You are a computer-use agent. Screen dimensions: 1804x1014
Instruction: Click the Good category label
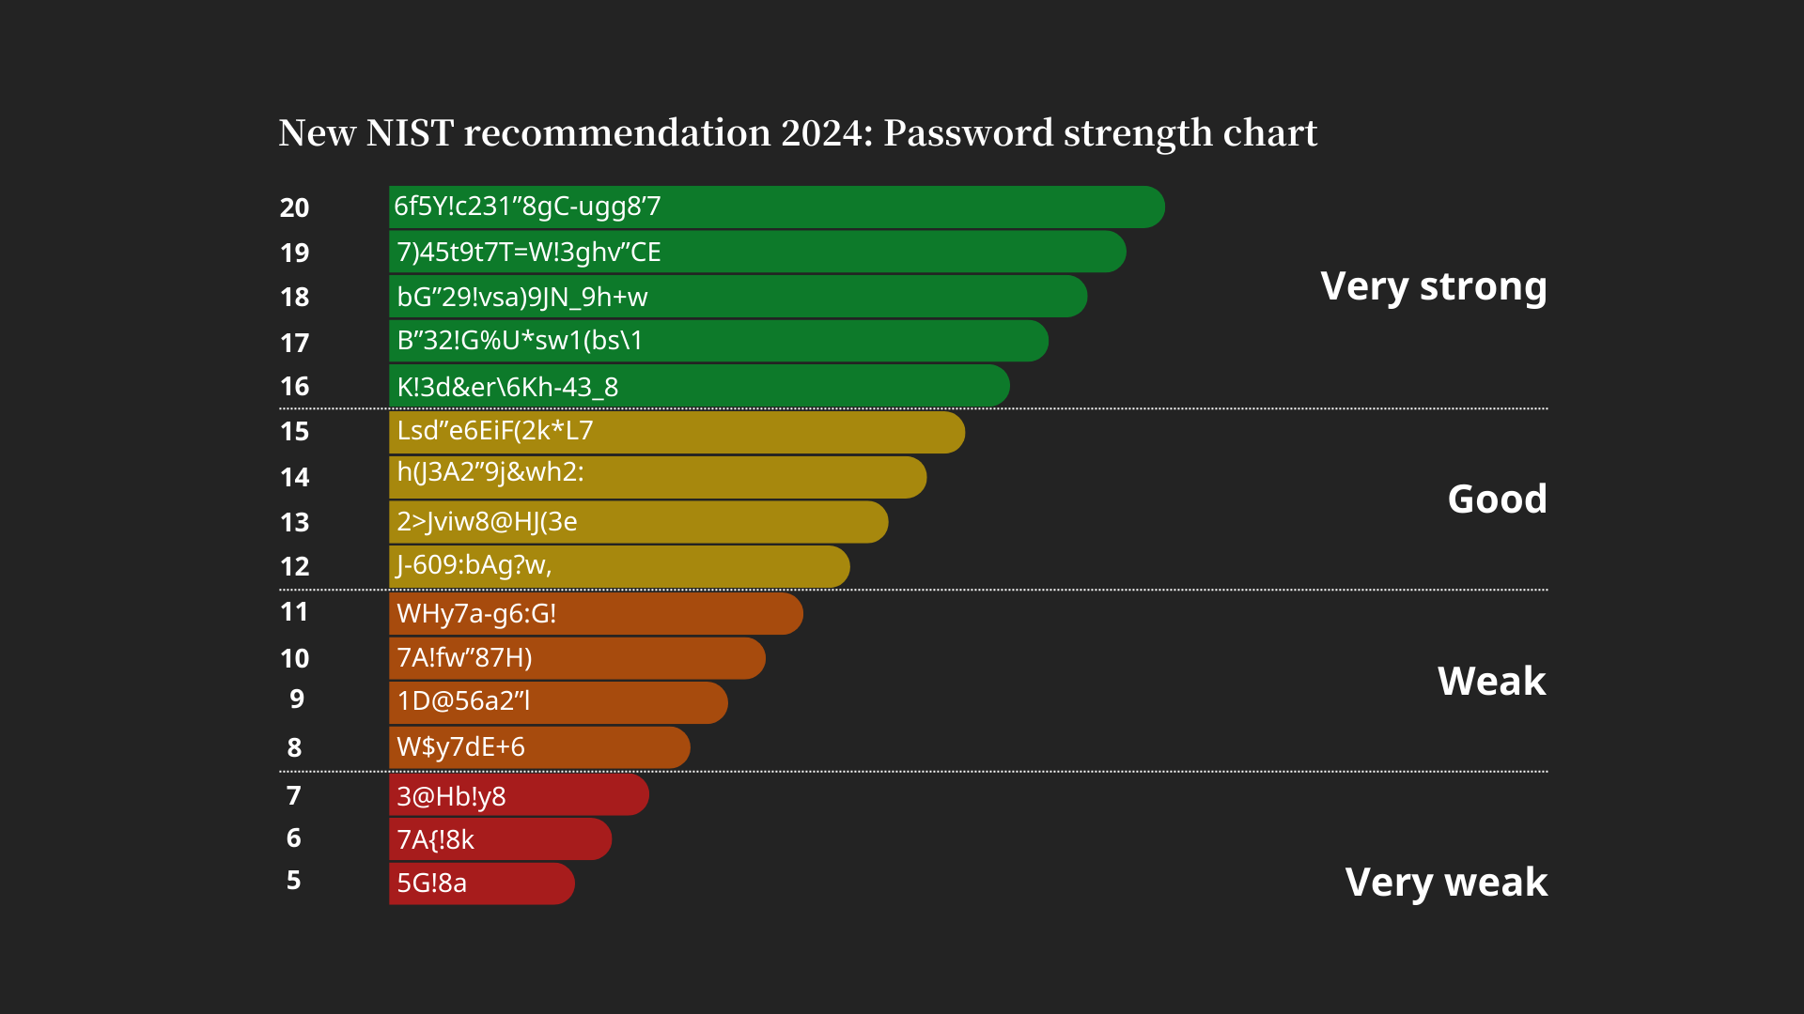(x=1498, y=499)
